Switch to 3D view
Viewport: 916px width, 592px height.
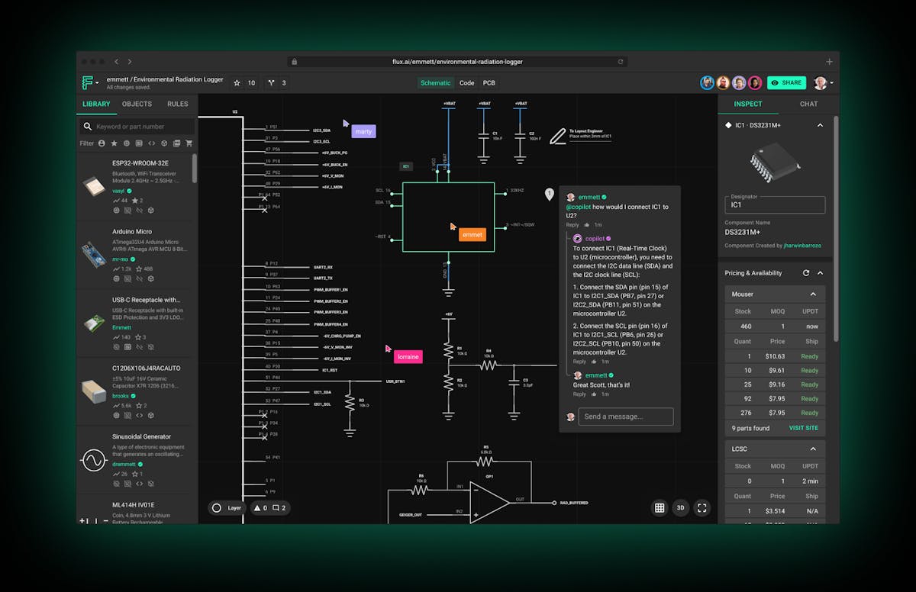click(x=680, y=507)
